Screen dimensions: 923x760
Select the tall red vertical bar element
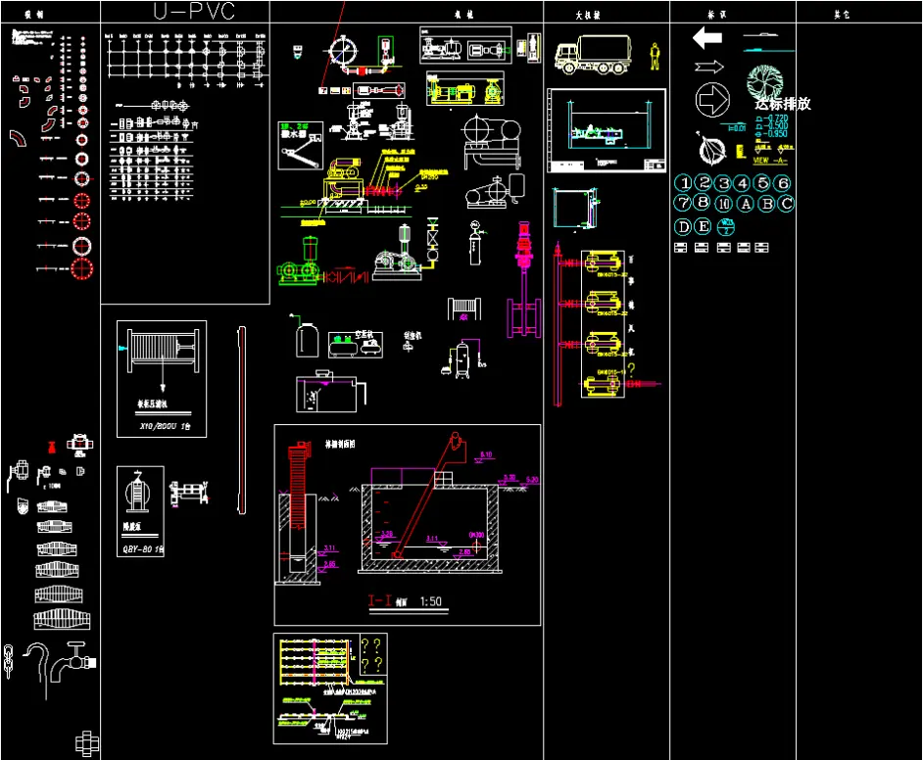click(241, 420)
